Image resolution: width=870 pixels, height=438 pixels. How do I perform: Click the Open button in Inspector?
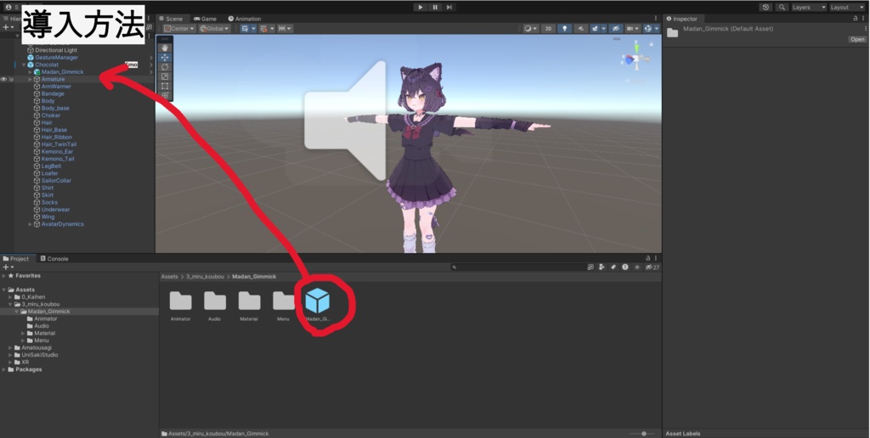857,39
